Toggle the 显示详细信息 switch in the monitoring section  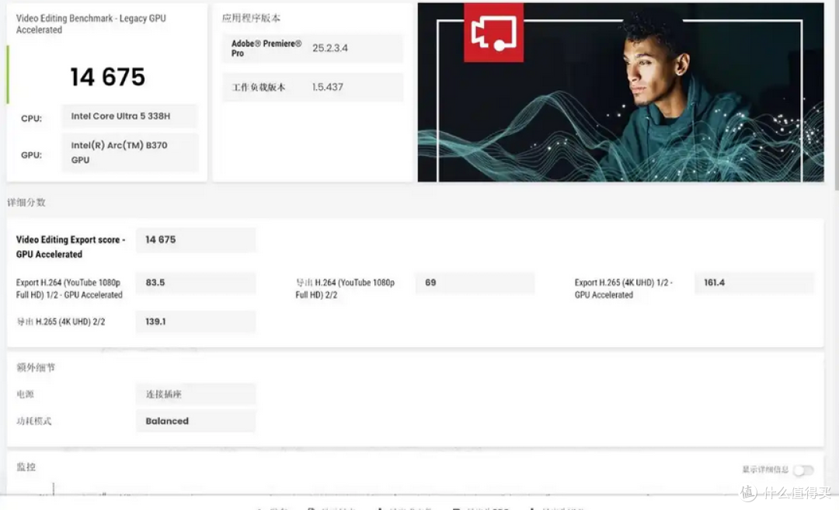click(803, 470)
